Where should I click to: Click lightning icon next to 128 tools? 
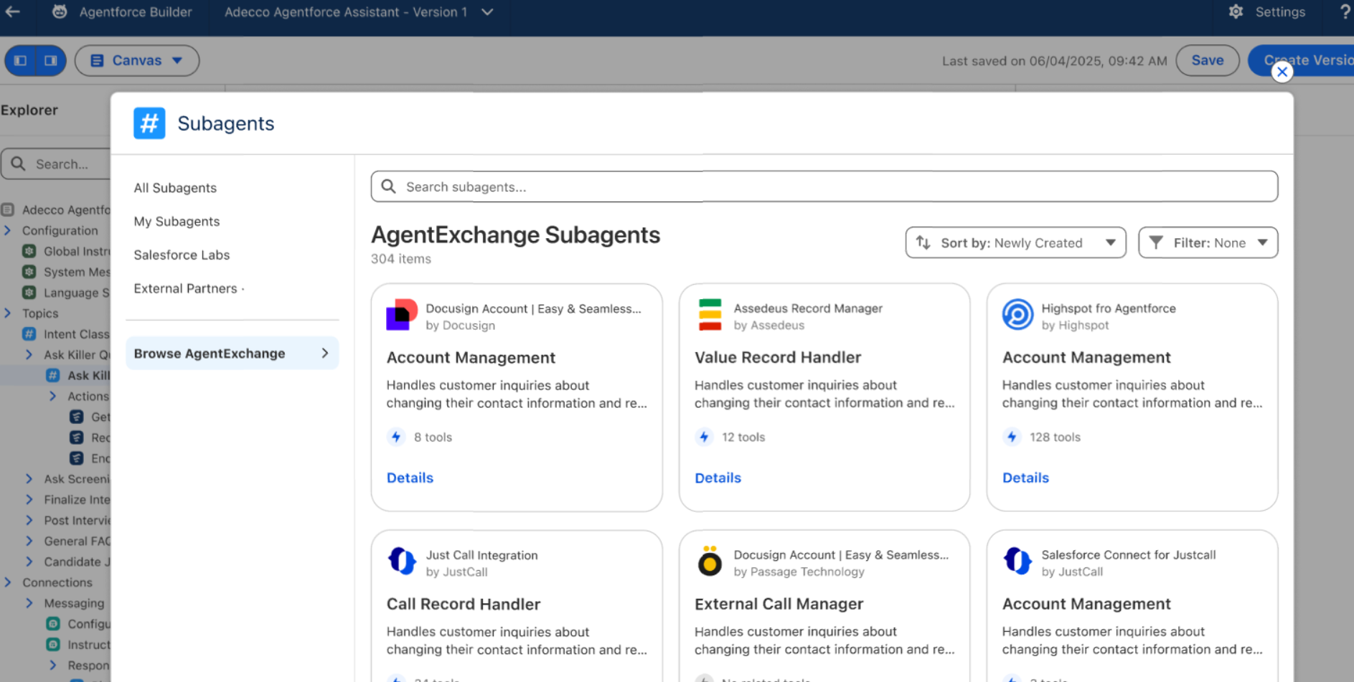1012,437
